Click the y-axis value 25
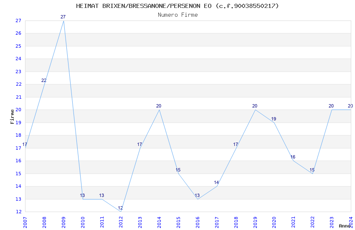Viewport: 355px width, 230px height. coord(18,46)
